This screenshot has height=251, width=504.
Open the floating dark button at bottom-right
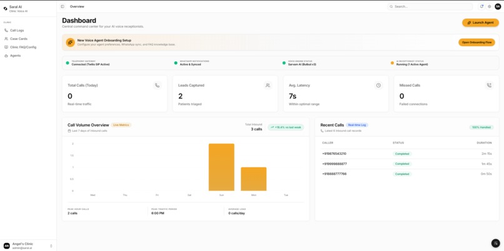[496, 243]
